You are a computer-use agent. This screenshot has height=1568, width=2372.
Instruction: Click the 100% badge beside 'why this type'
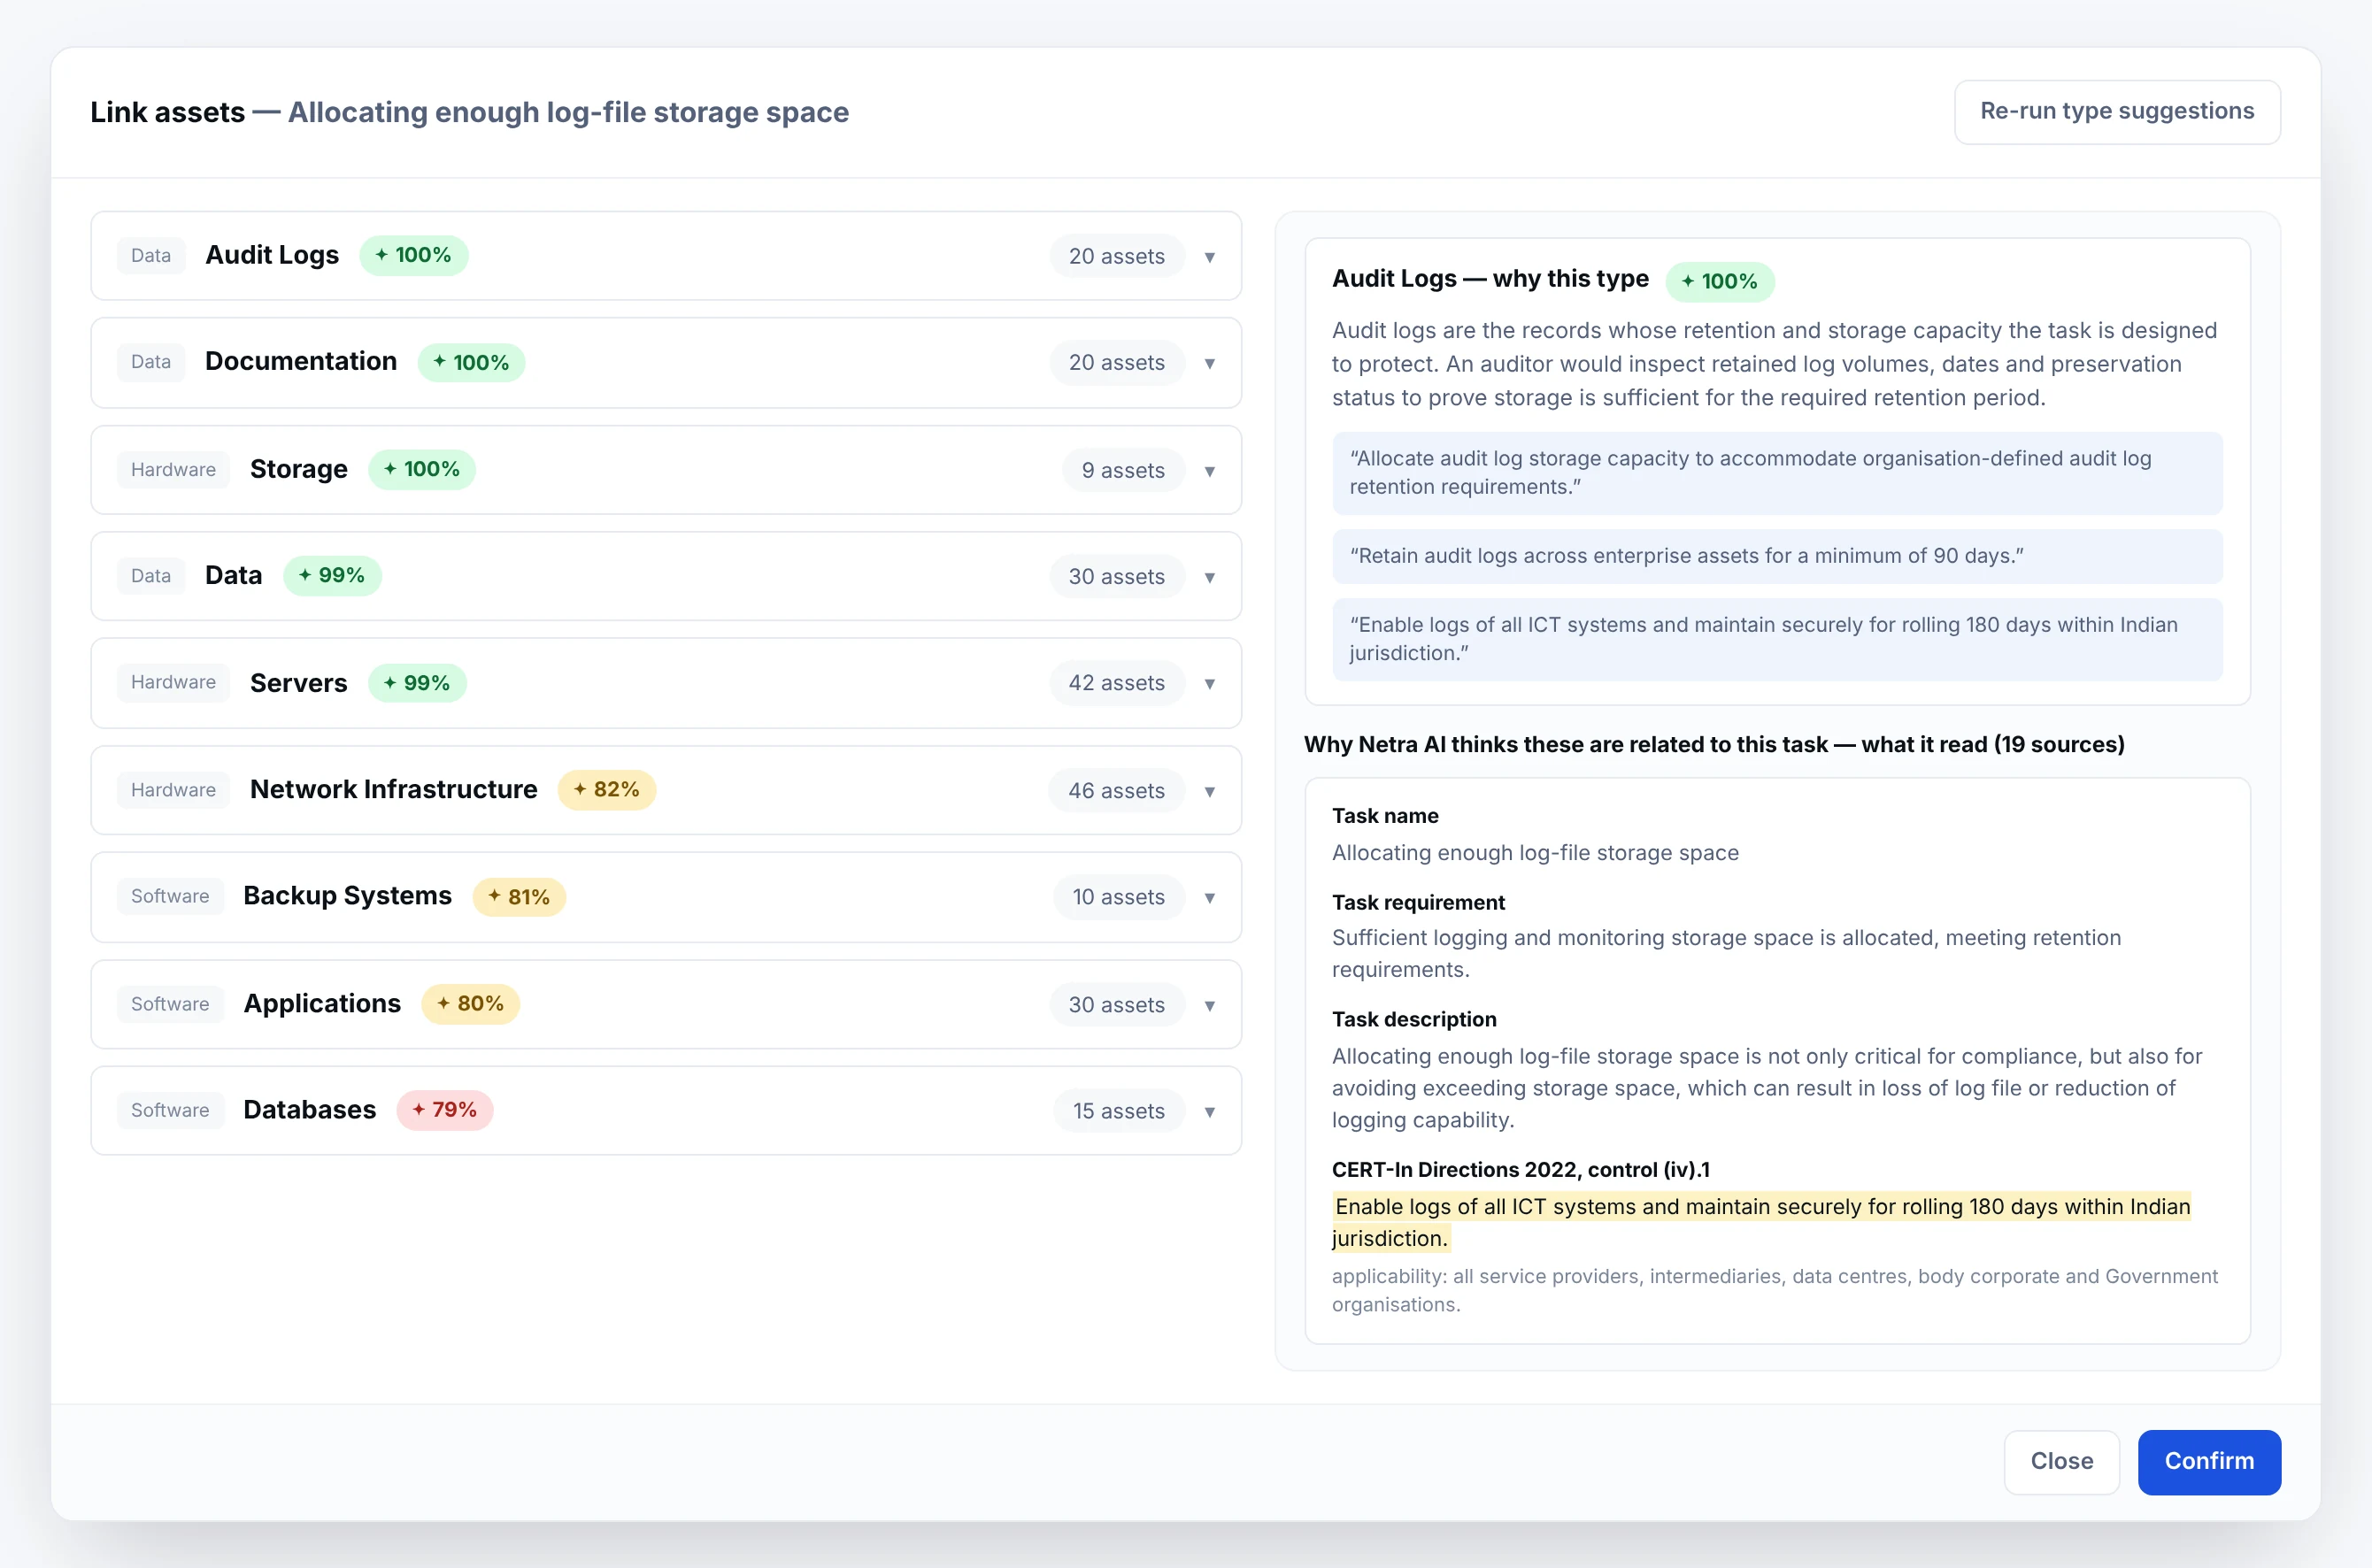click(1719, 281)
